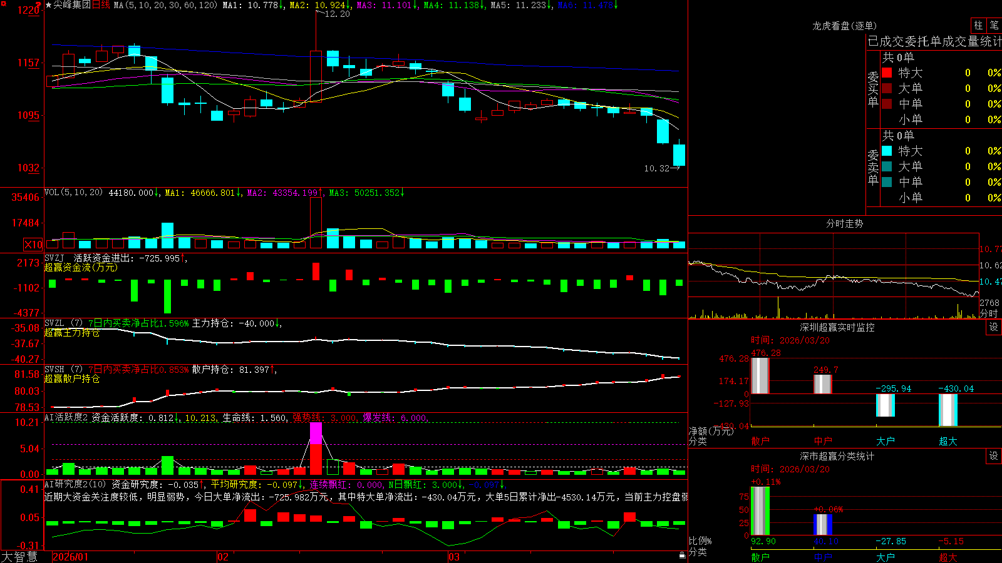Select 柱 bar display mode
This screenshot has width=1002, height=563.
point(978,26)
